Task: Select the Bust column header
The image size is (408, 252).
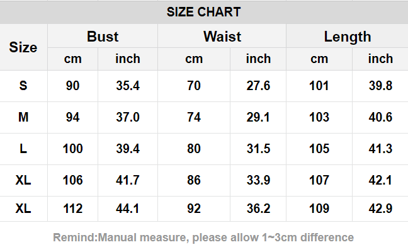Action: click(x=103, y=37)
